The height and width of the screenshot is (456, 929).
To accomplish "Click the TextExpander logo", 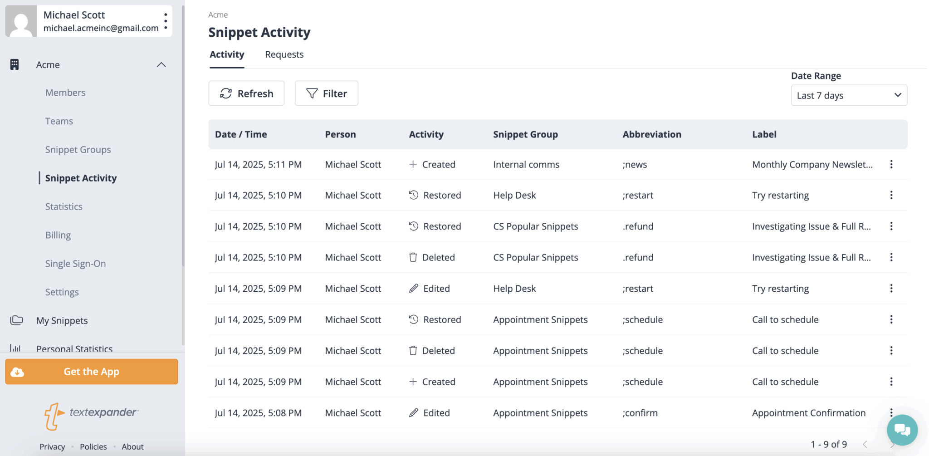I will pos(91,415).
